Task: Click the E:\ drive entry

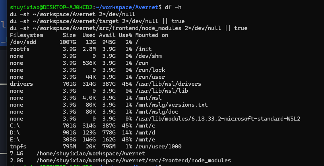Action: tap(15, 140)
